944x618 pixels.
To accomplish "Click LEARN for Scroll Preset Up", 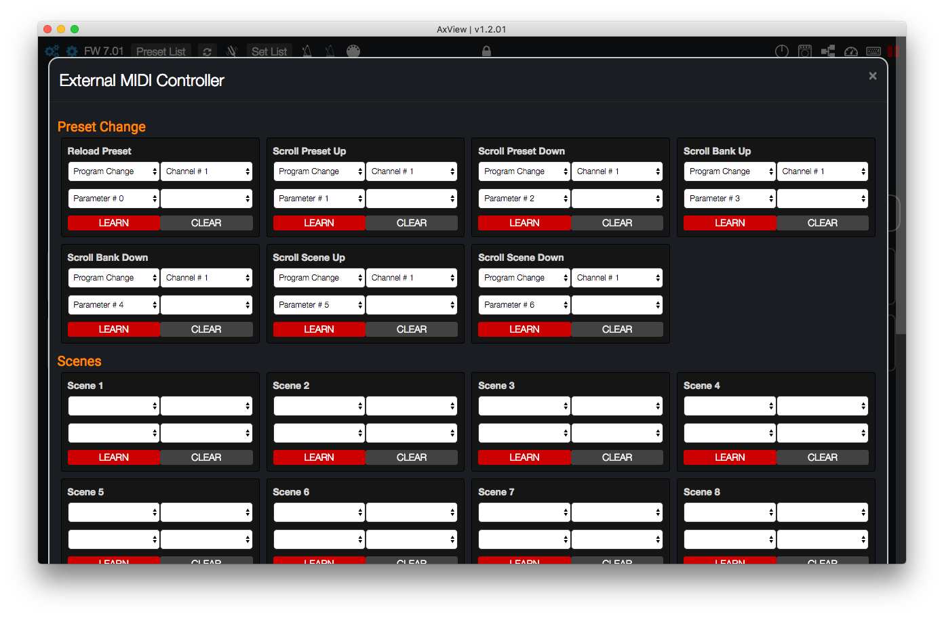I will pyautogui.click(x=319, y=223).
